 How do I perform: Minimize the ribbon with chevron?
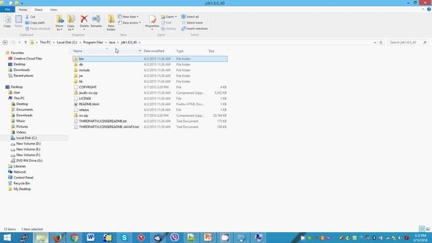pyautogui.click(x=423, y=9)
